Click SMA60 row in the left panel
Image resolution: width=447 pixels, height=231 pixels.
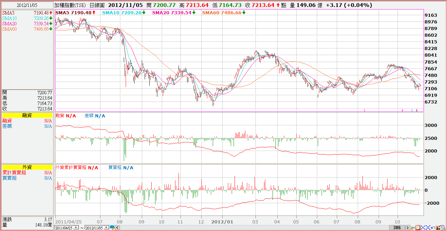pos(27,29)
